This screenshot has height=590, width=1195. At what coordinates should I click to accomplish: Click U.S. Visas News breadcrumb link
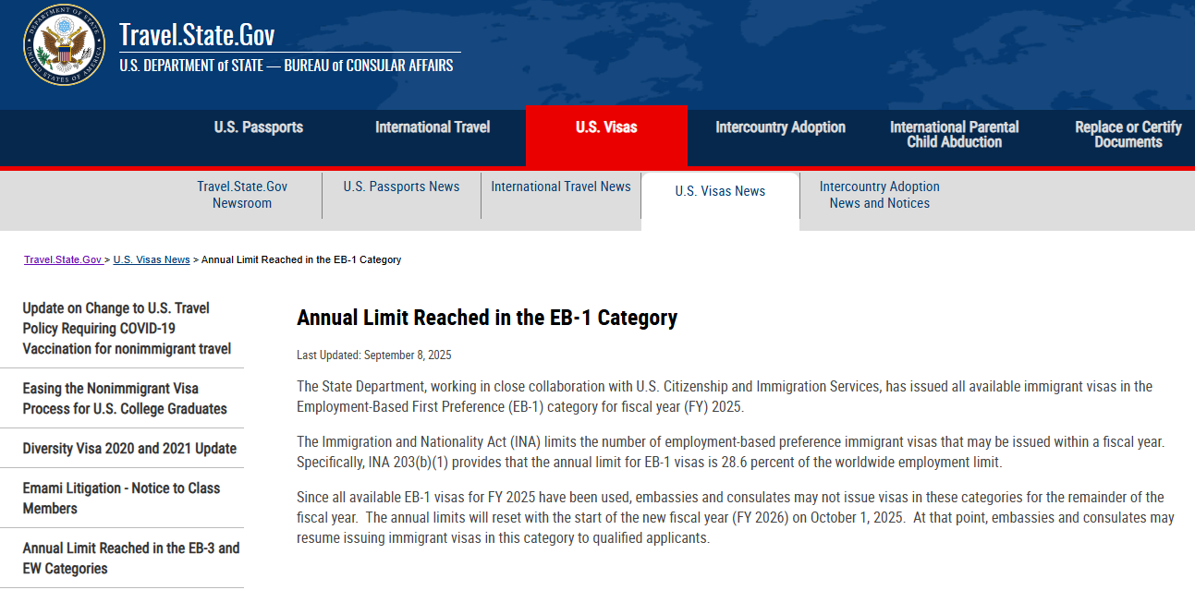click(152, 259)
